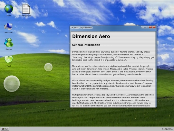Minimize the utopia window
Viewport: 174px width, 131px height.
pyautogui.click(x=143, y=27)
